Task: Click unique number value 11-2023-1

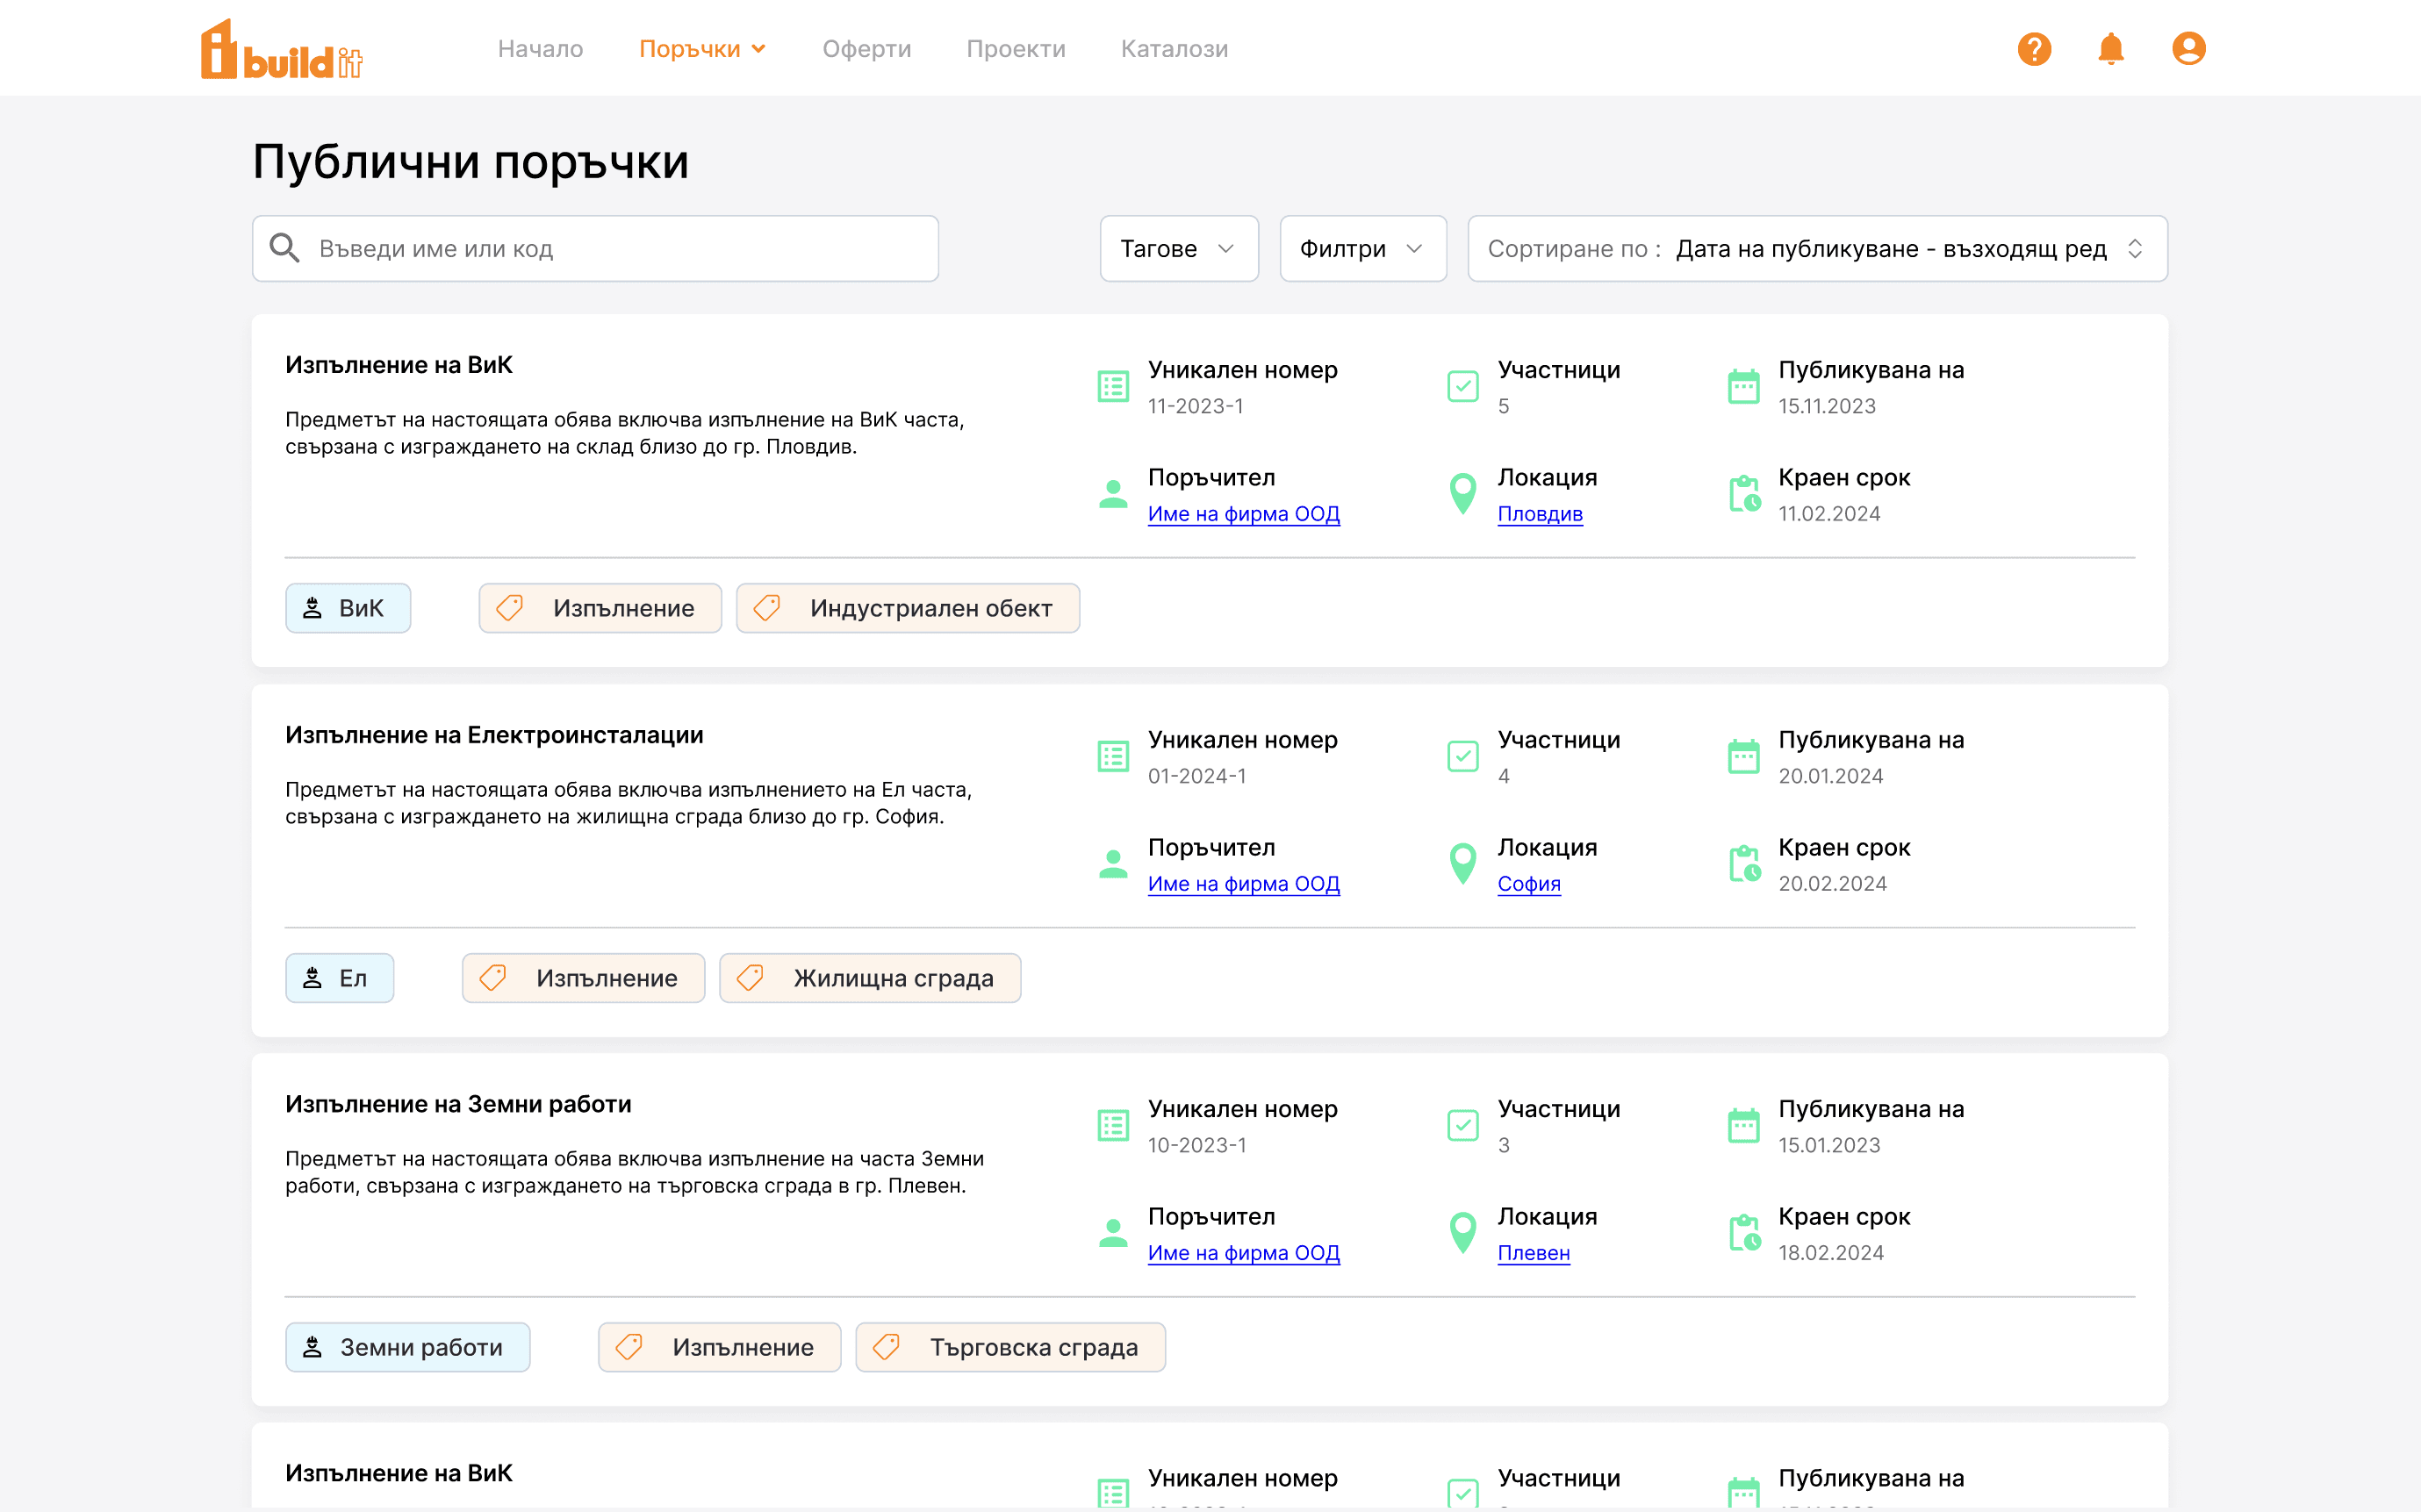Action: coord(1195,406)
